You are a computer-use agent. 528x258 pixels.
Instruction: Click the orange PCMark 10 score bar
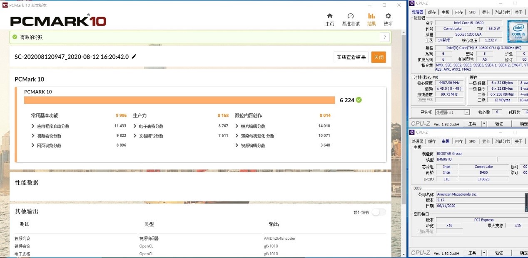tap(179, 100)
